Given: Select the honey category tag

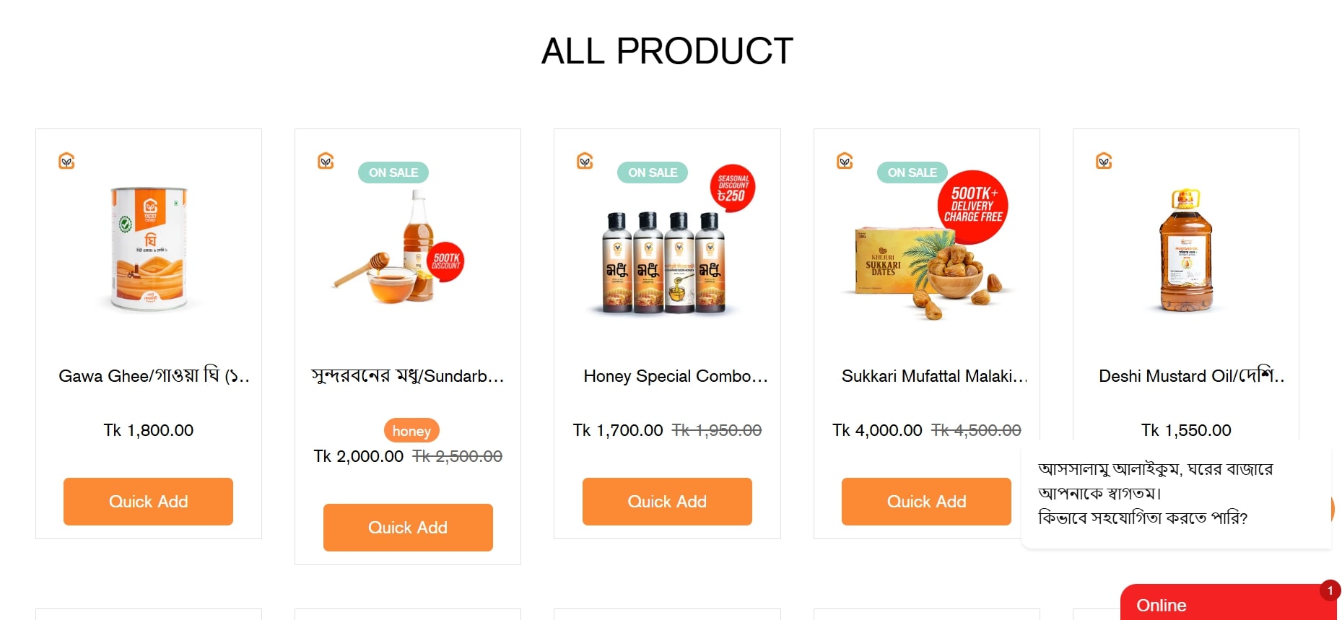Looking at the screenshot, I should click(411, 431).
